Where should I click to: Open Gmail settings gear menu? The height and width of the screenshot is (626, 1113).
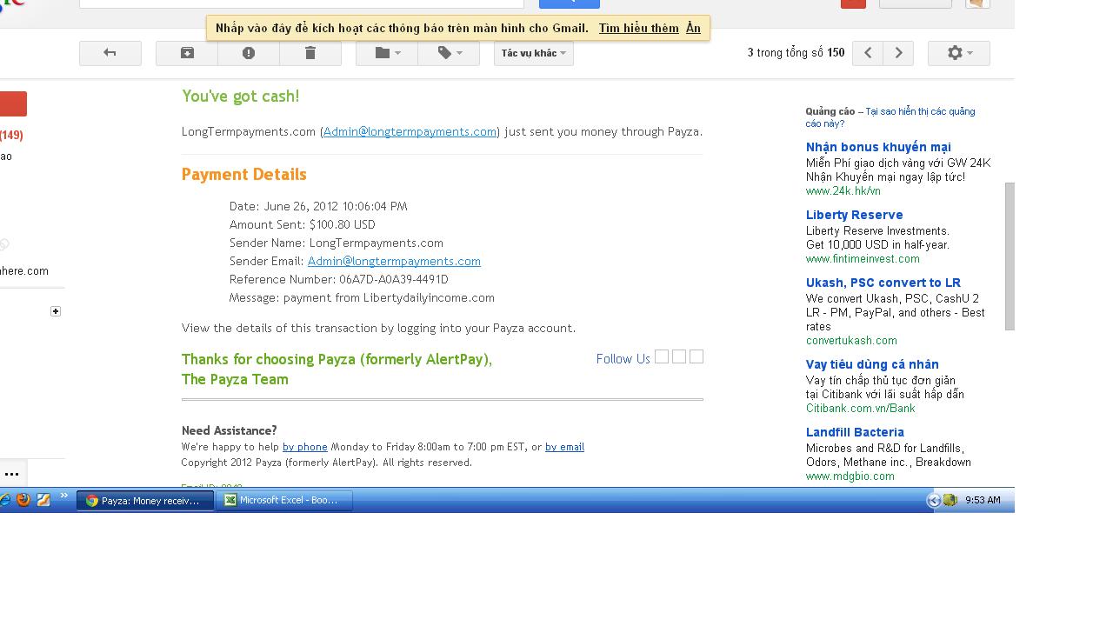[x=959, y=53]
